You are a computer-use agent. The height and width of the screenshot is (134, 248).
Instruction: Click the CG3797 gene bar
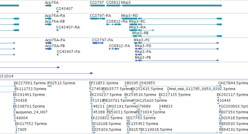coord(97,6)
